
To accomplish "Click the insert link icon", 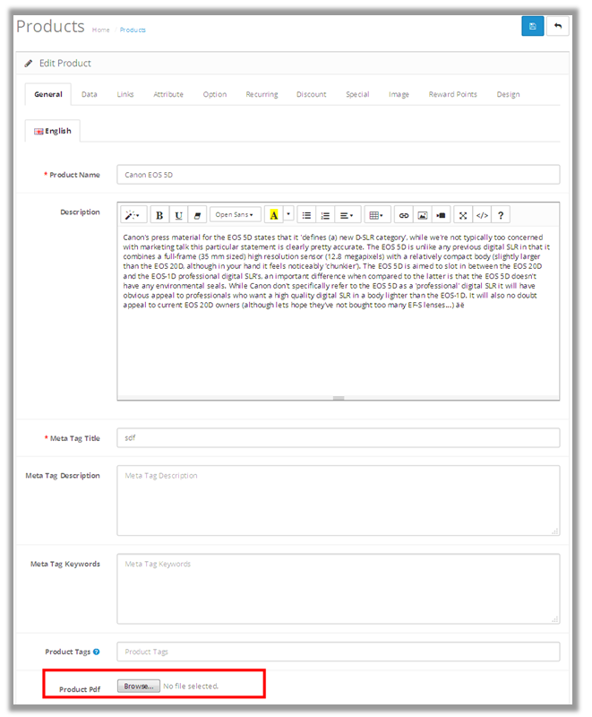I will [404, 215].
